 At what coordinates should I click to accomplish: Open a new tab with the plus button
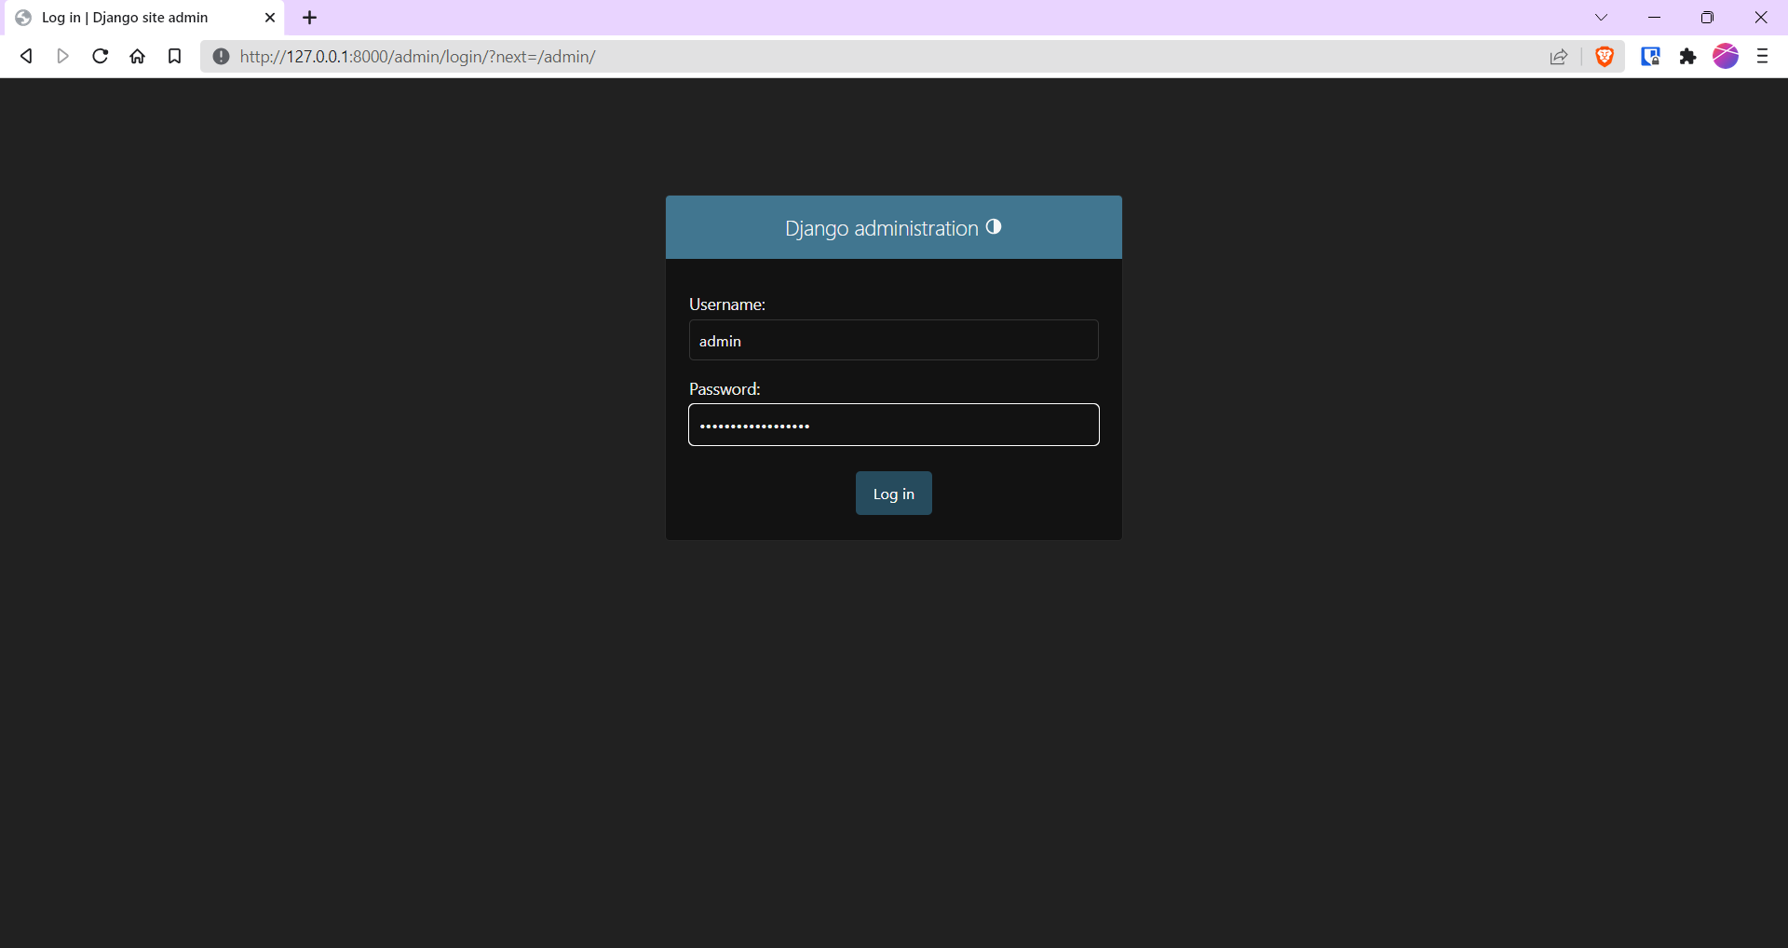click(310, 18)
